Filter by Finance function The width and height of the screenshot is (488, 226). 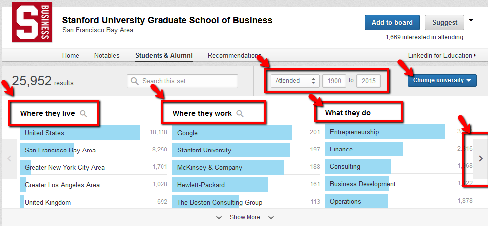click(x=399, y=149)
